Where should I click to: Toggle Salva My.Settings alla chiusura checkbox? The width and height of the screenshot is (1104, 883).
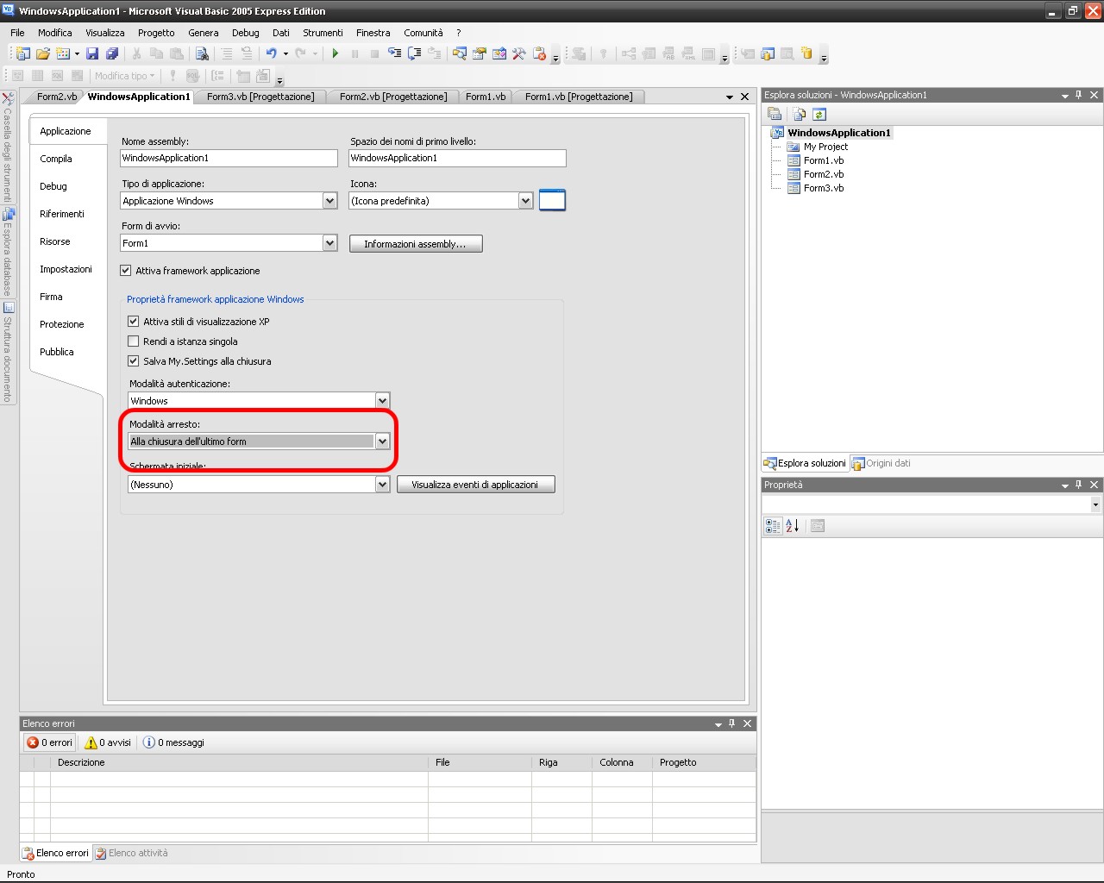click(134, 361)
